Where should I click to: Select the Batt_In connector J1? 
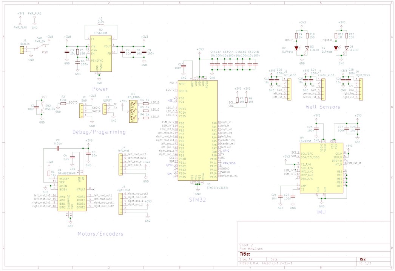pyautogui.click(x=23, y=49)
